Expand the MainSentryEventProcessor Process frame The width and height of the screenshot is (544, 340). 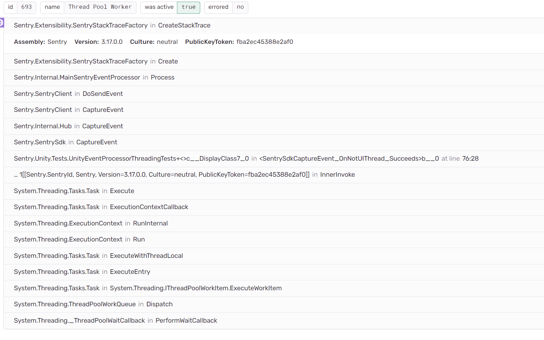94,78
